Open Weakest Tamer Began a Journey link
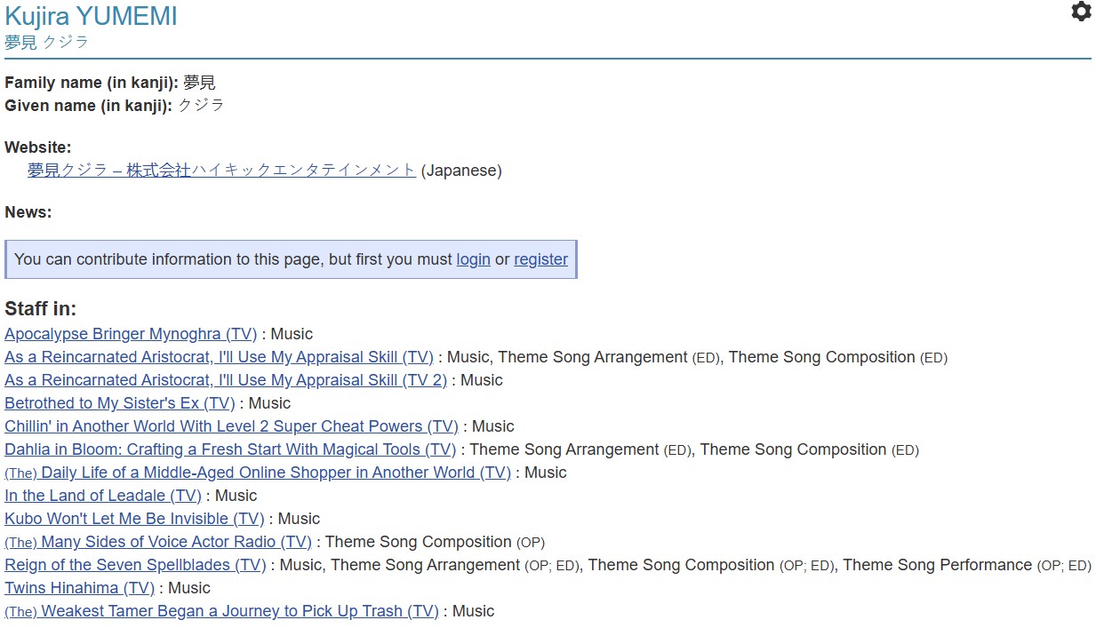1096x628 pixels. pos(221,611)
